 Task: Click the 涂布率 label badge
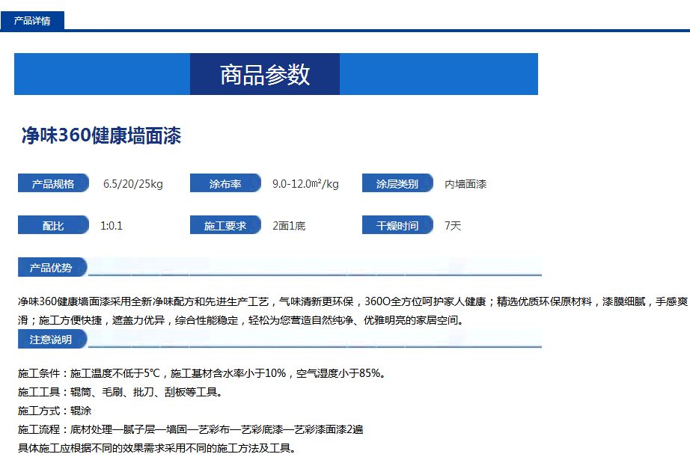point(225,183)
